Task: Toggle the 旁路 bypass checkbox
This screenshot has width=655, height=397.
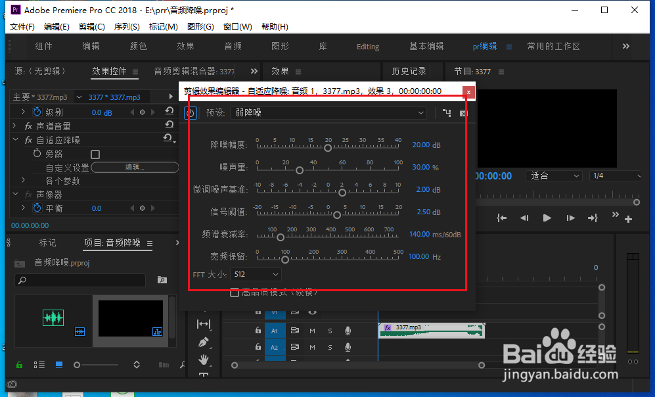Action: [x=95, y=154]
